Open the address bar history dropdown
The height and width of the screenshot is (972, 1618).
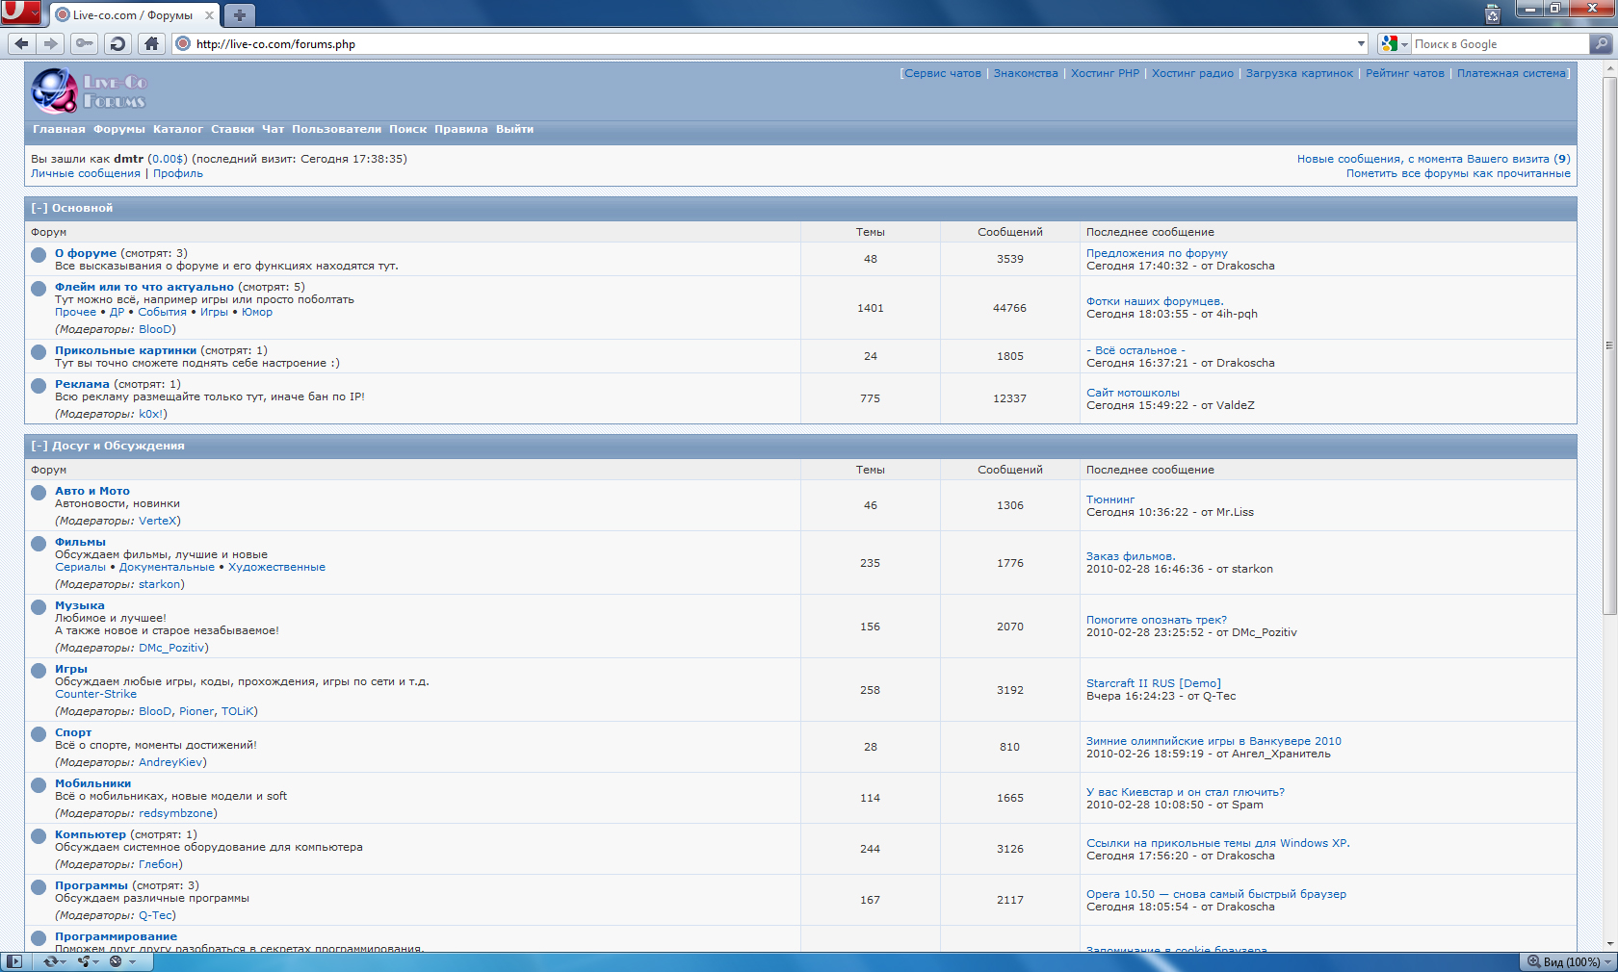pos(1361,43)
